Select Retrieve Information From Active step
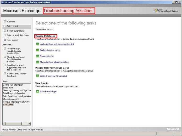 tap(17, 102)
